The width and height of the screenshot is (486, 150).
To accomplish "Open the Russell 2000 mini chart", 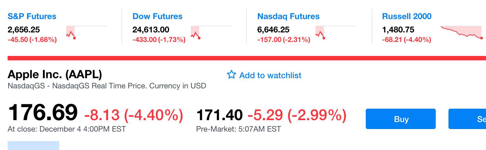I will [461, 32].
